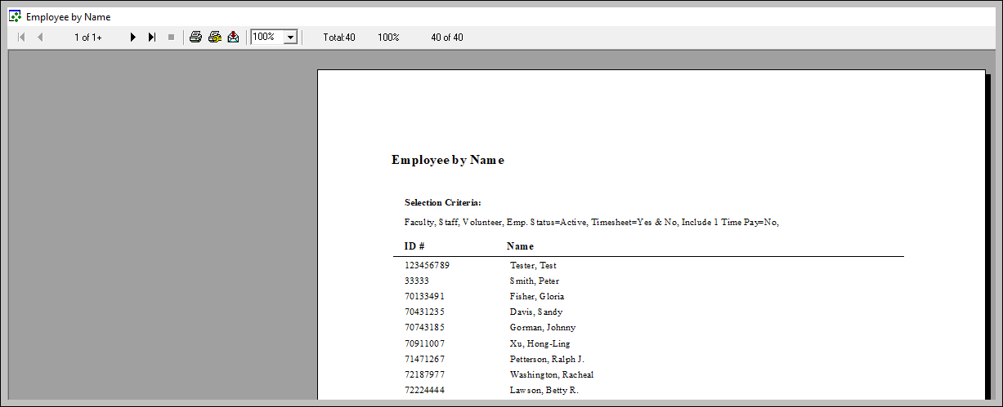Screen dimensions: 1003x407
Task: Click the Employee by Name window icon
Action: pyautogui.click(x=15, y=16)
